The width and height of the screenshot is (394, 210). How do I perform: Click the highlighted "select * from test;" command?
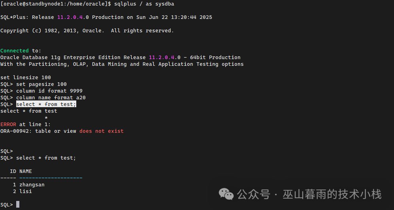[x=46, y=104]
